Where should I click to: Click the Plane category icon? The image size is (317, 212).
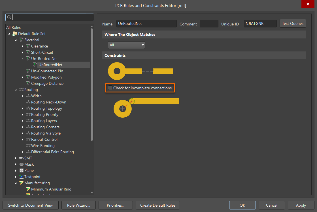pos(22,171)
